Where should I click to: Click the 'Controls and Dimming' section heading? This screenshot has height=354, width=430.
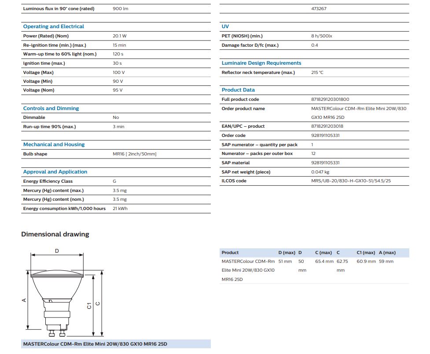point(51,108)
